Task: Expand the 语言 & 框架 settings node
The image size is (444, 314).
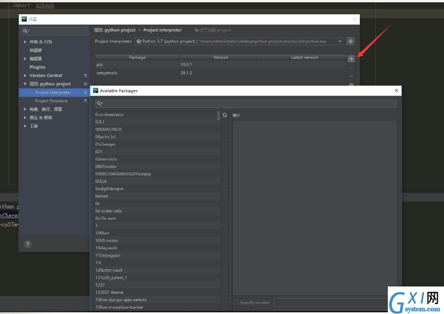Action: pos(25,117)
